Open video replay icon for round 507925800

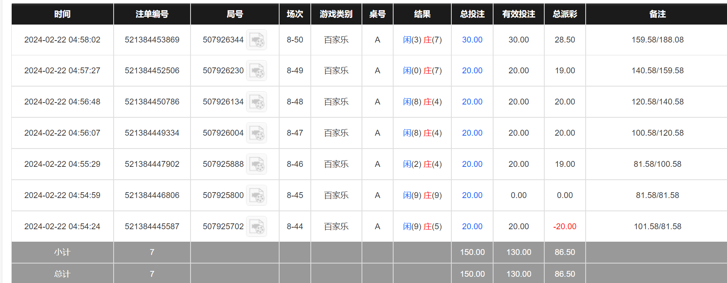(x=257, y=195)
